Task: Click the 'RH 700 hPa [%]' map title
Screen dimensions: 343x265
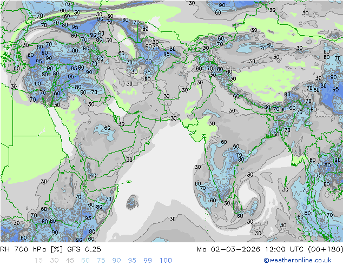Action: coord(31,249)
